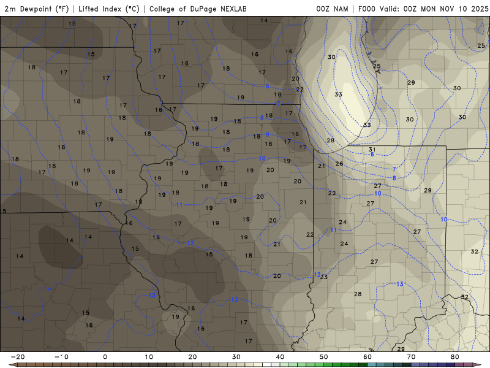Image resolution: width=490 pixels, height=368 pixels.
Task: Click the -20 label on the color scale
Action: click(18, 357)
